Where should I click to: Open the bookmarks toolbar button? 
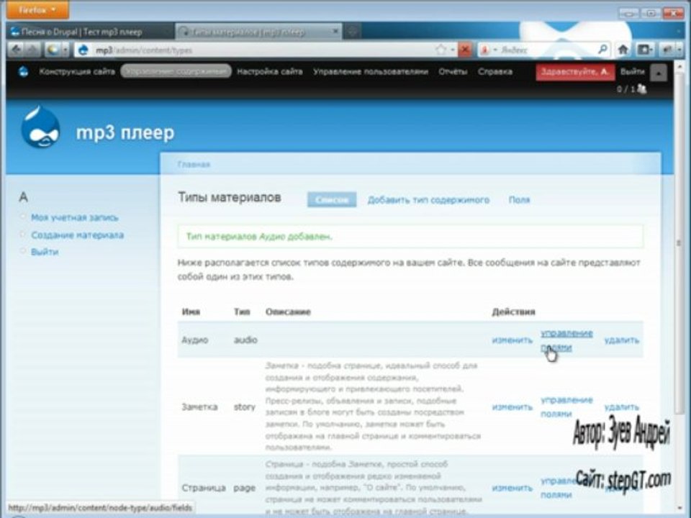[645, 50]
